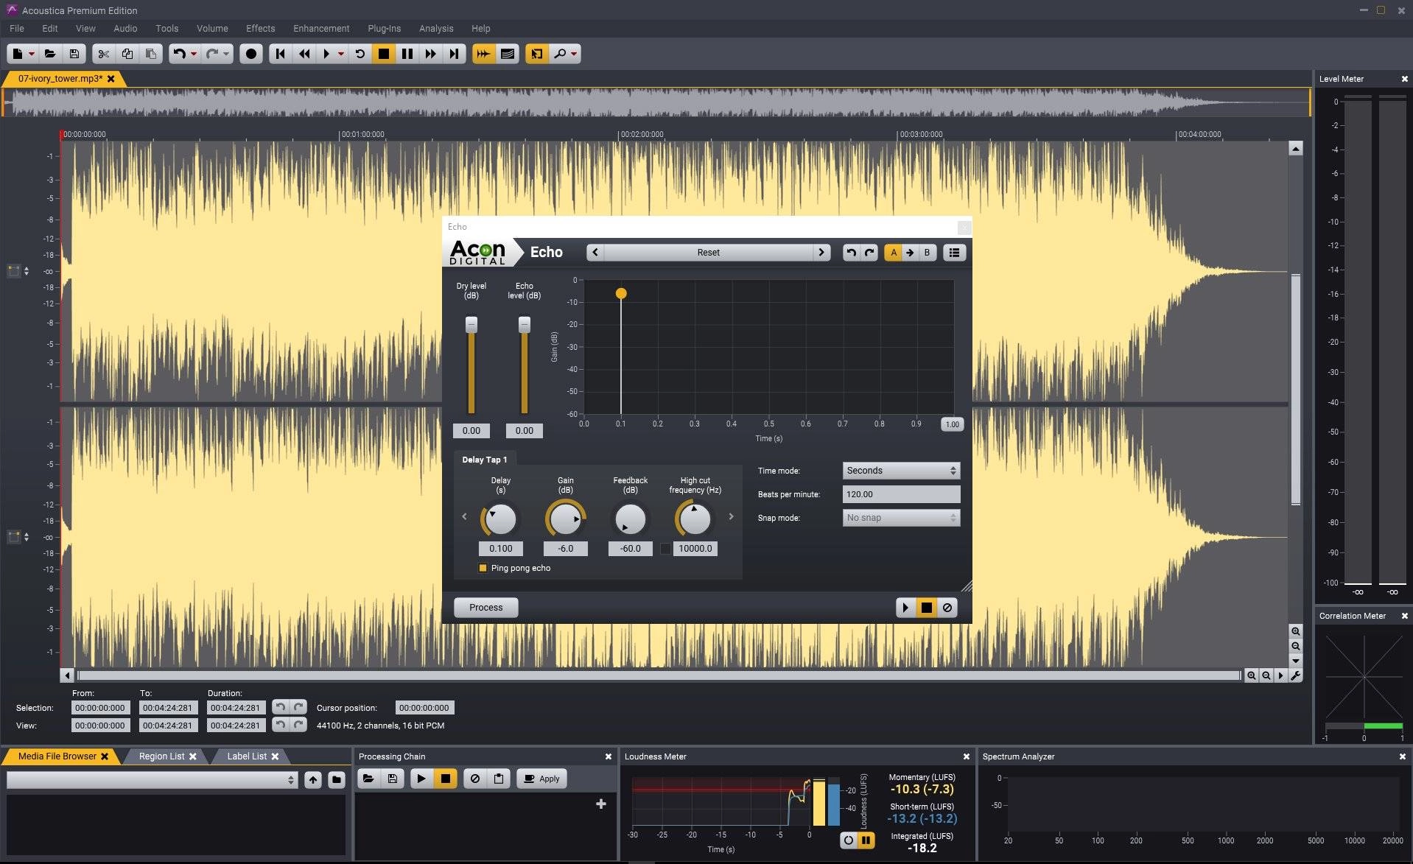Image resolution: width=1413 pixels, height=864 pixels.
Task: Click Apply in Processing Chain
Action: point(542,779)
